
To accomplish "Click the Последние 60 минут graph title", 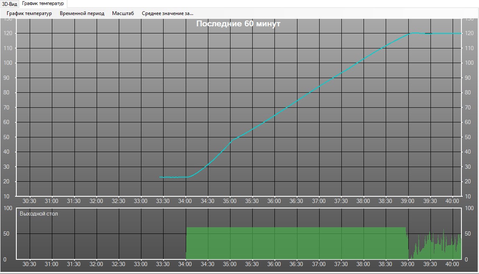I will 238,24.
